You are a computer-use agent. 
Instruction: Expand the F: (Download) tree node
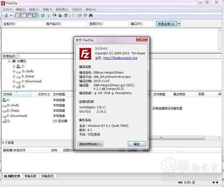[14, 81]
